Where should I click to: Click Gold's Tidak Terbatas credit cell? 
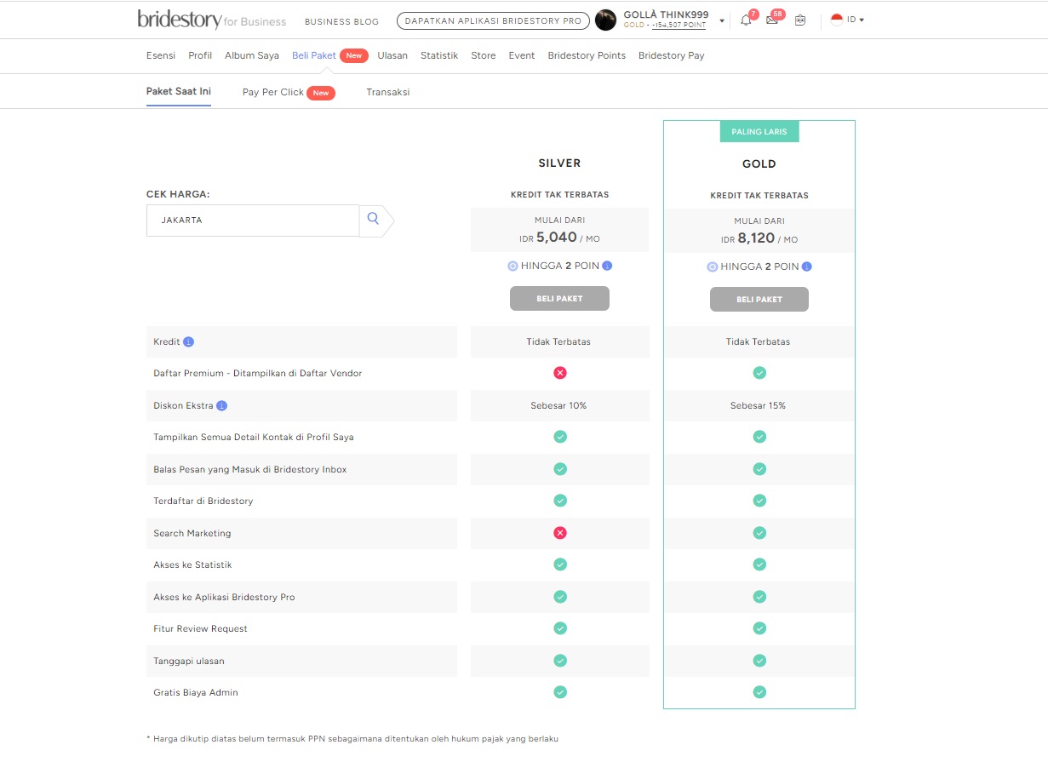(759, 341)
